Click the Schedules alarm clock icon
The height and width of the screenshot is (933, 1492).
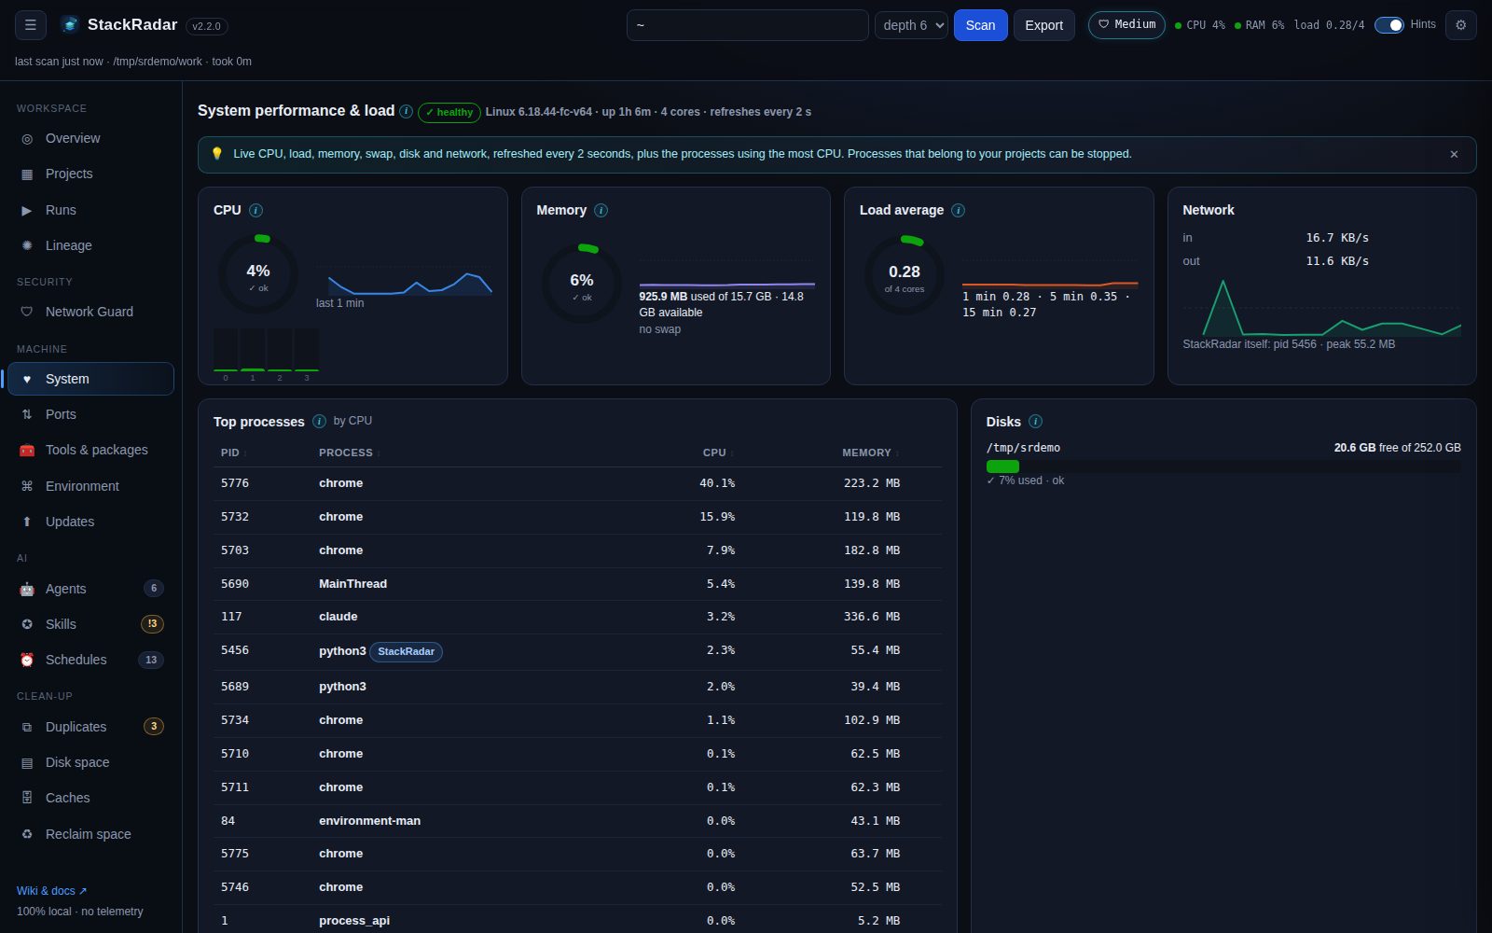click(27, 660)
